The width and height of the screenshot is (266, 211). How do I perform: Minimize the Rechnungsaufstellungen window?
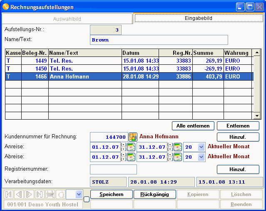pyautogui.click(x=240, y=7)
